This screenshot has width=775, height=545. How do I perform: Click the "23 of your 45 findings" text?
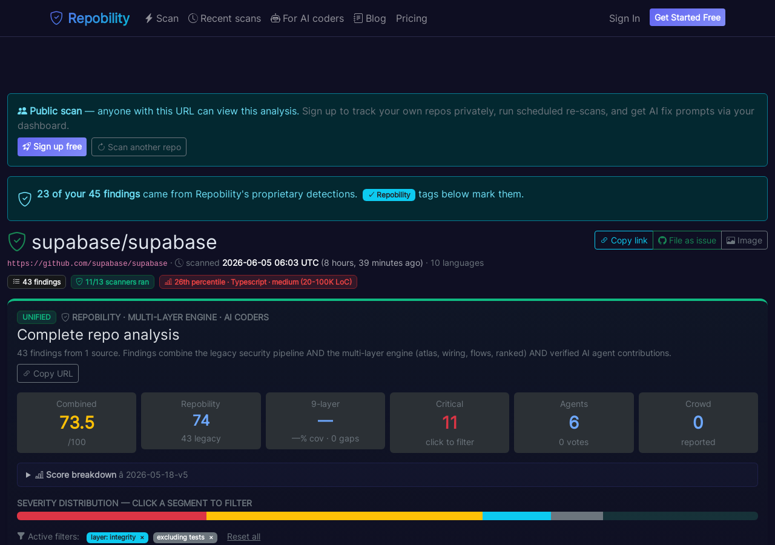(x=88, y=194)
